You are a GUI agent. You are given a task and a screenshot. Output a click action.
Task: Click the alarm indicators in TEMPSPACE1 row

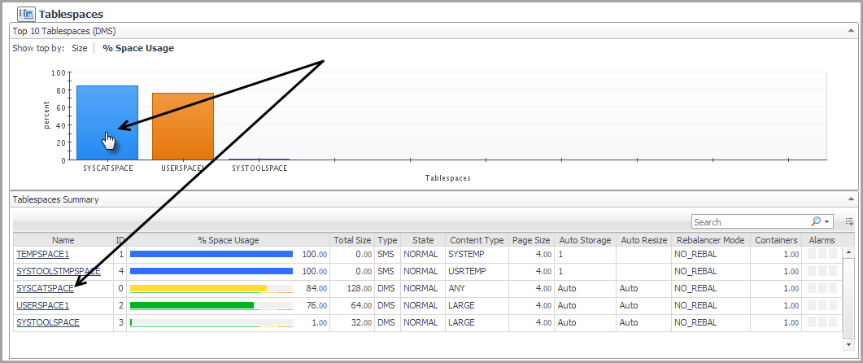pos(822,255)
